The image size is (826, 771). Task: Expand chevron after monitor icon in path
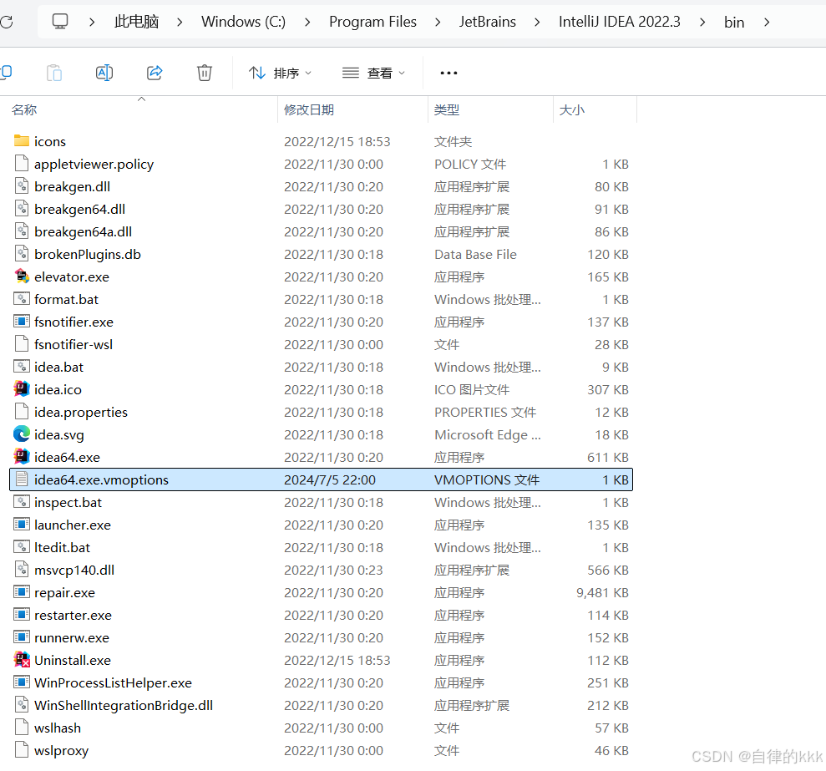[92, 22]
